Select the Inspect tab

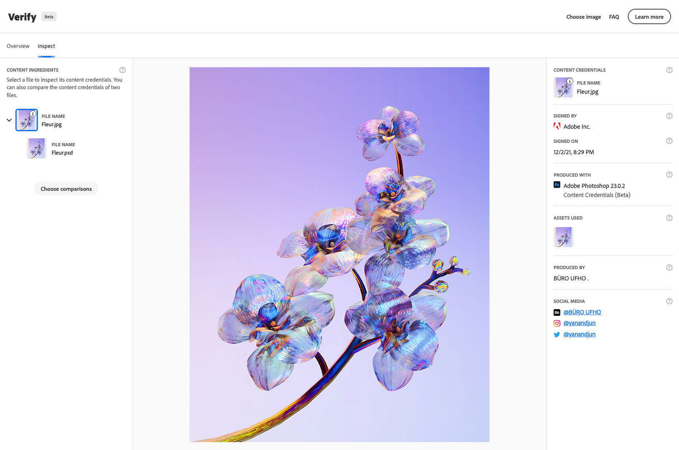[46, 46]
